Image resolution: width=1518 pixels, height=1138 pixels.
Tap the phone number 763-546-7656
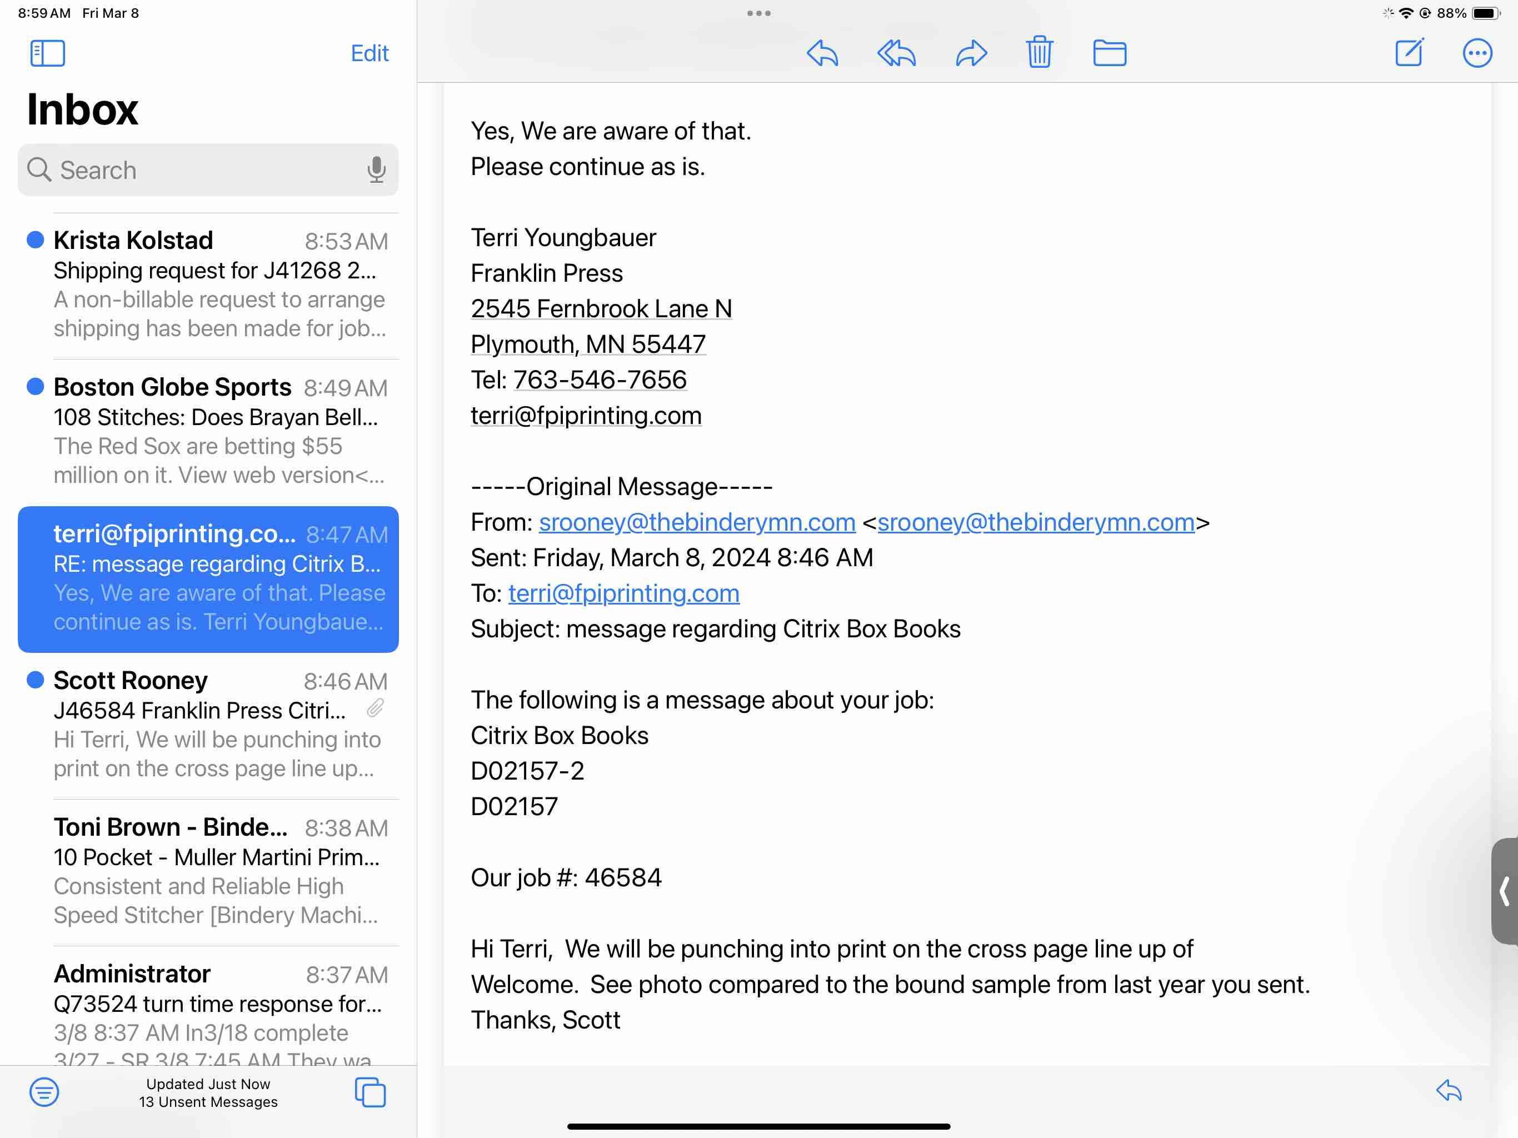click(x=600, y=380)
